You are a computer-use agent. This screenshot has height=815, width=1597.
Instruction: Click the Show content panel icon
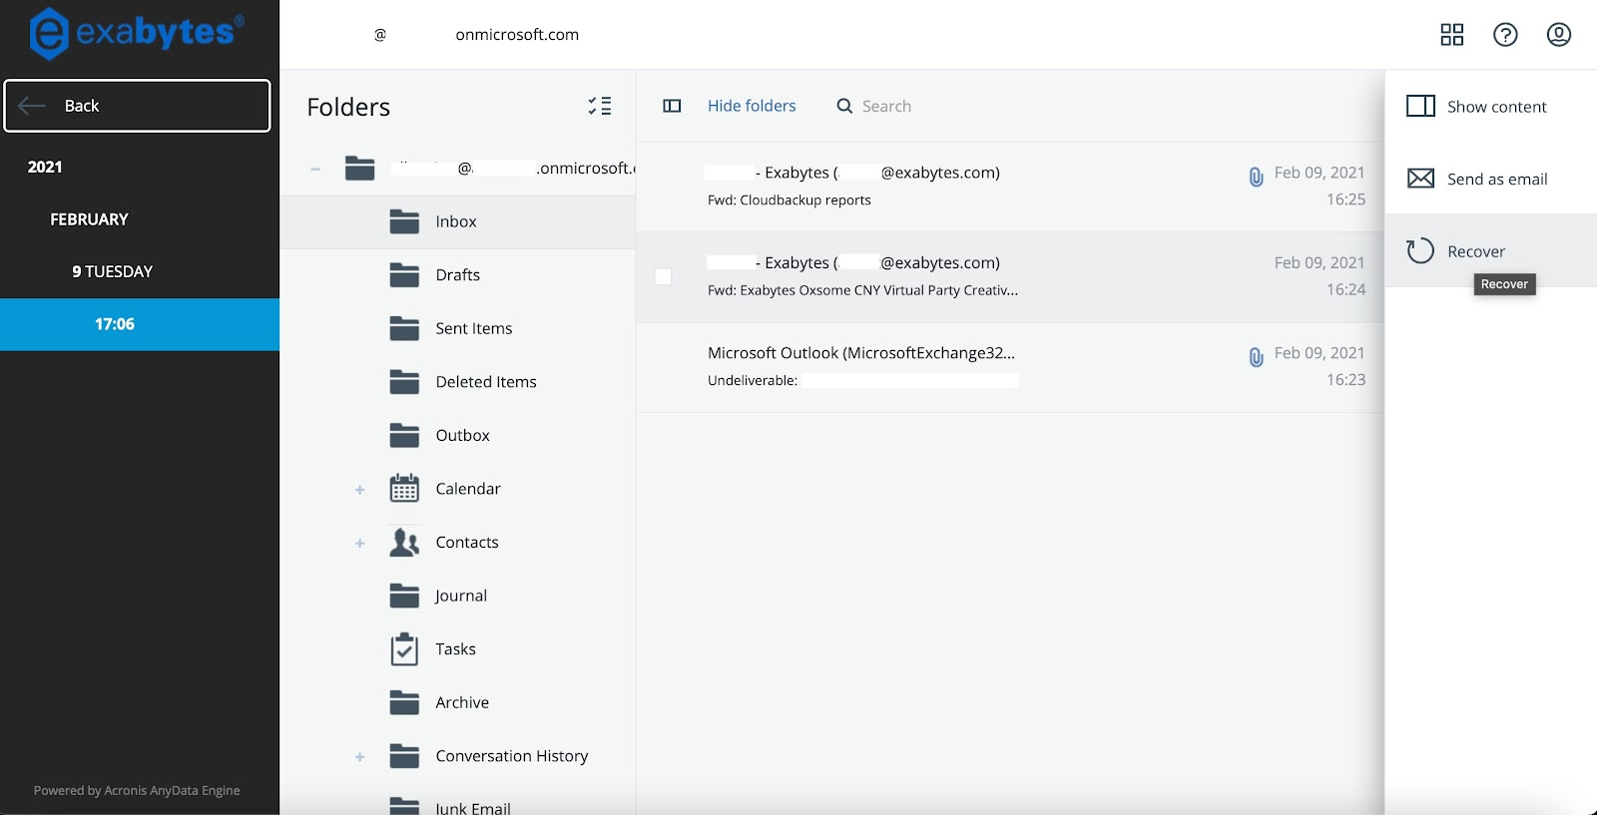(1420, 106)
